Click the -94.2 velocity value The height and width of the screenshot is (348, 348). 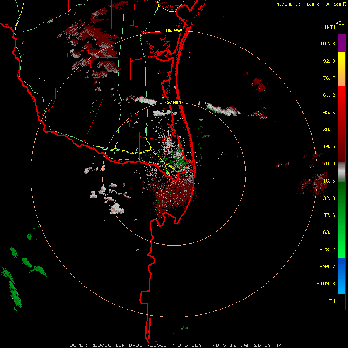[x=328, y=267]
